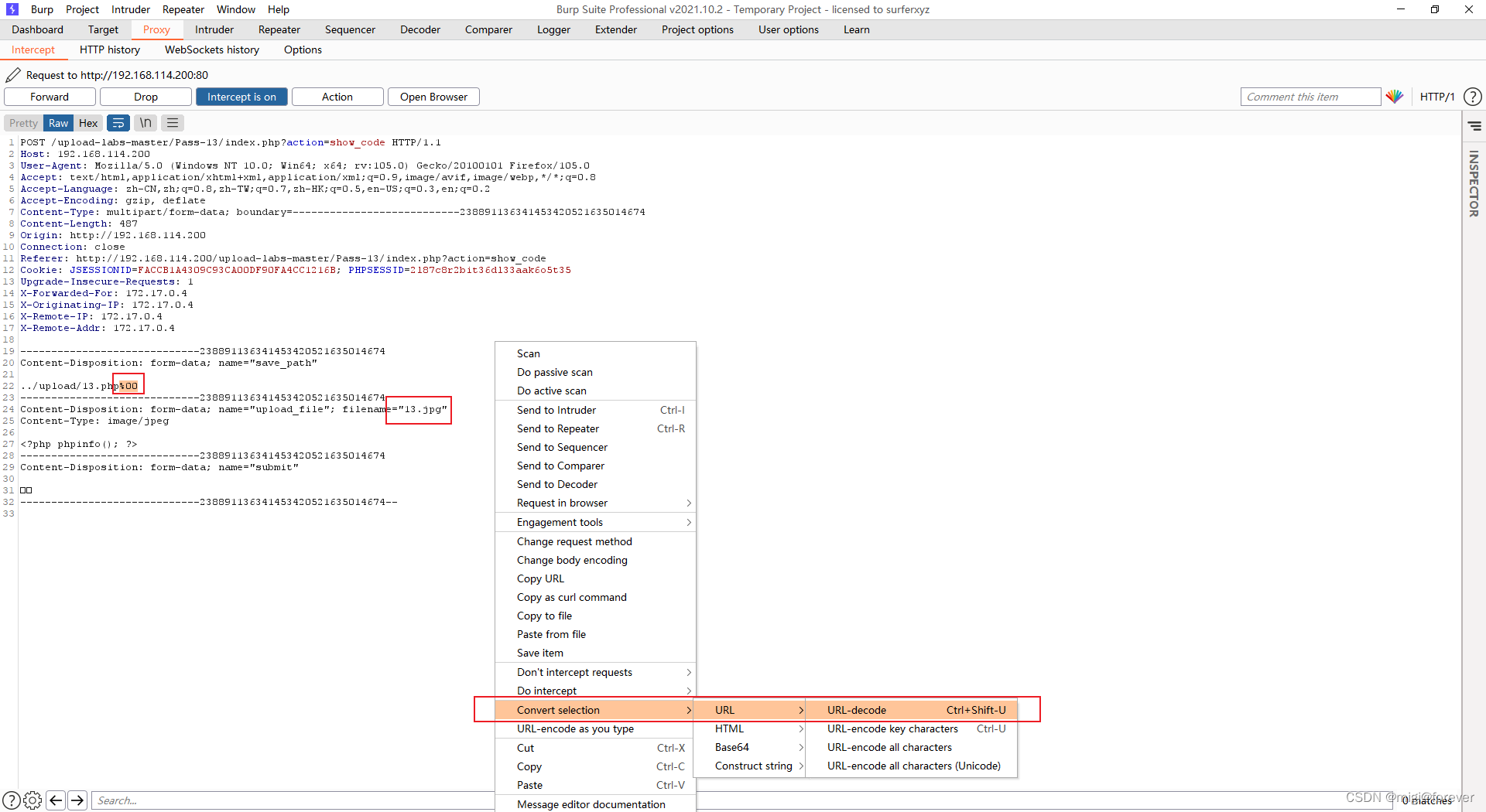Expand HTML conversion submenu
The height and width of the screenshot is (812, 1486).
(x=749, y=728)
